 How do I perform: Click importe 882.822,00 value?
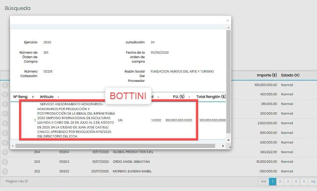[269, 152]
